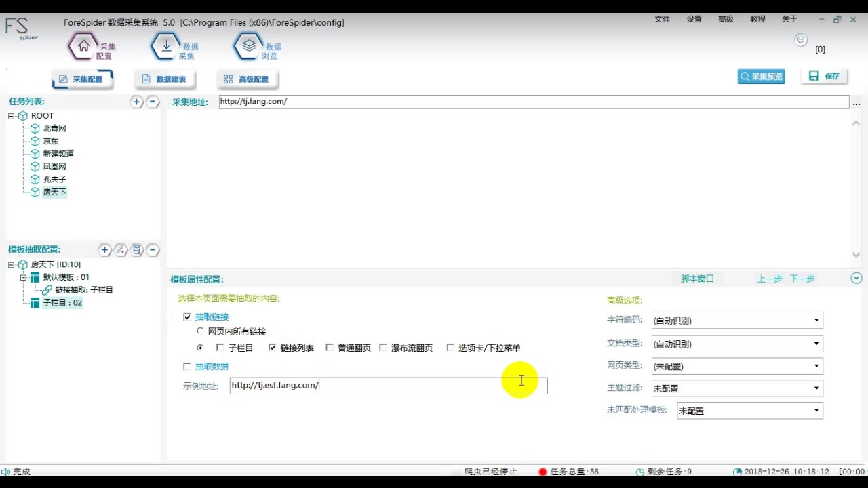Add template with plus icon in 模板抽取配置
Viewport: 868px width, 488px height.
pos(104,250)
